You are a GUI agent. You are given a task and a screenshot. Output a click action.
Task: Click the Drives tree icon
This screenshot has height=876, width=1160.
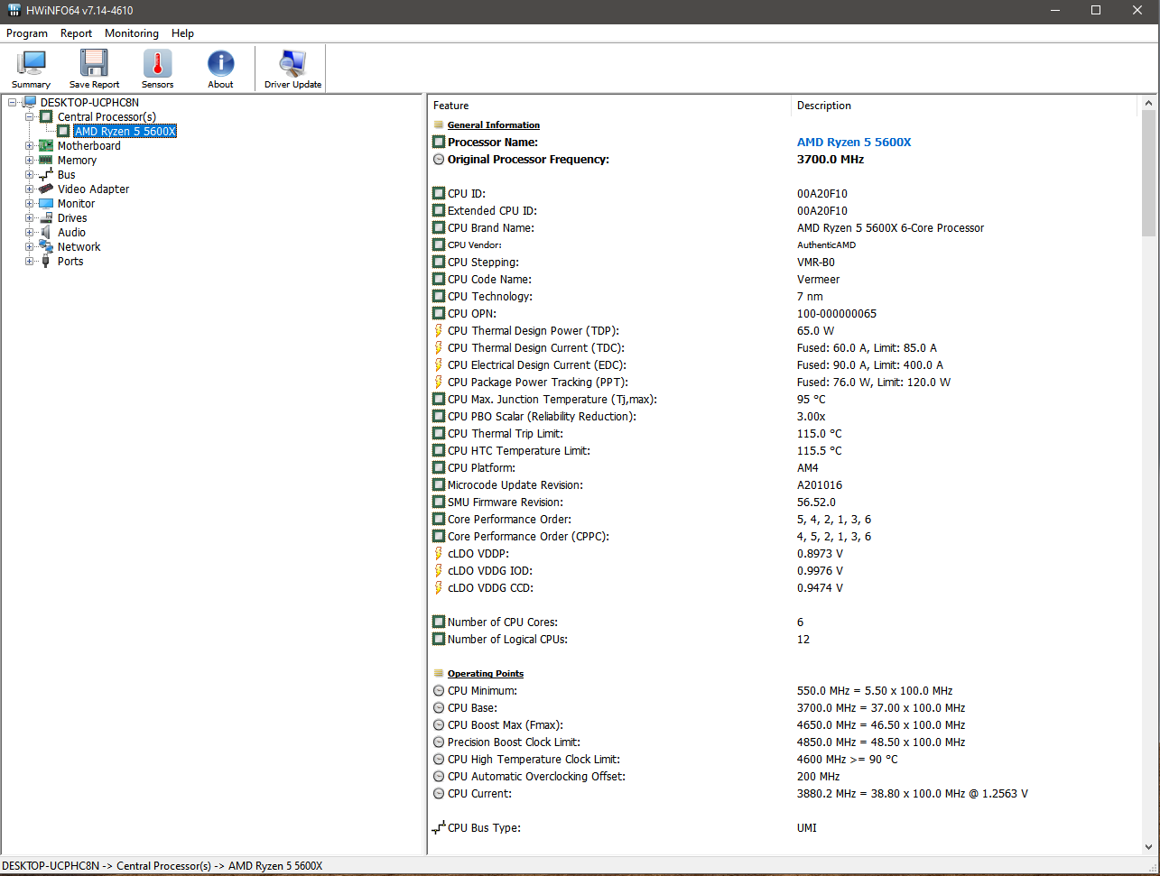pyautogui.click(x=46, y=218)
